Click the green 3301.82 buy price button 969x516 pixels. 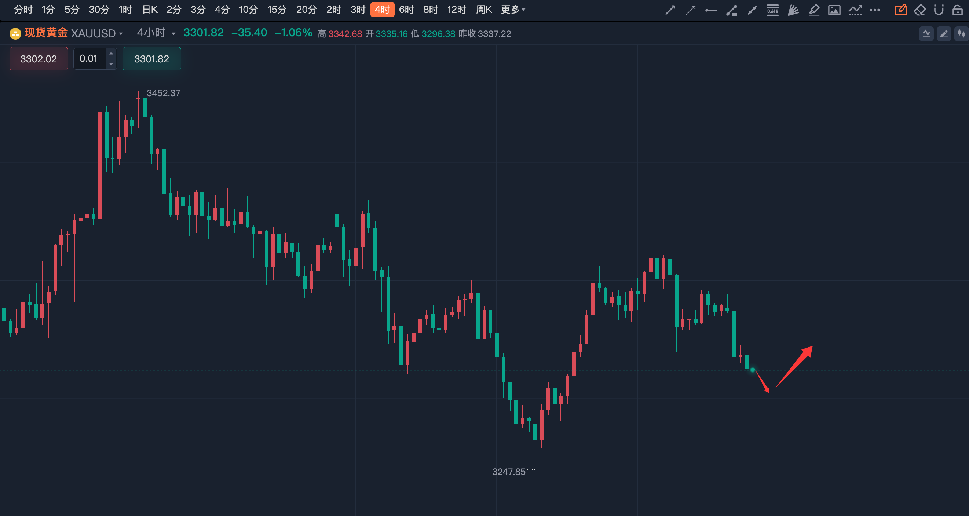(151, 59)
